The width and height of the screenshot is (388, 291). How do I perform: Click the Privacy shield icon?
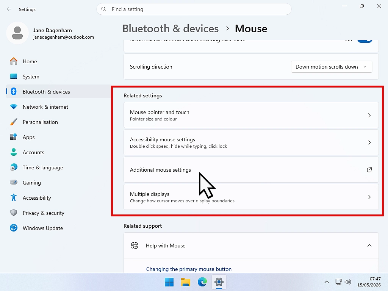(x=14, y=213)
